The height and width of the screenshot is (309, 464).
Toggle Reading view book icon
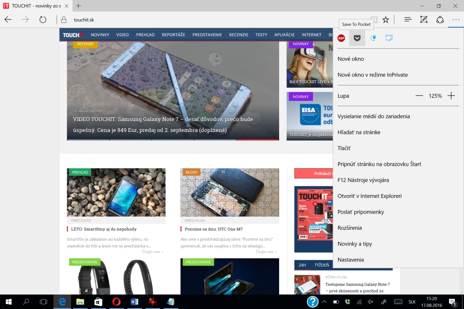click(x=375, y=20)
